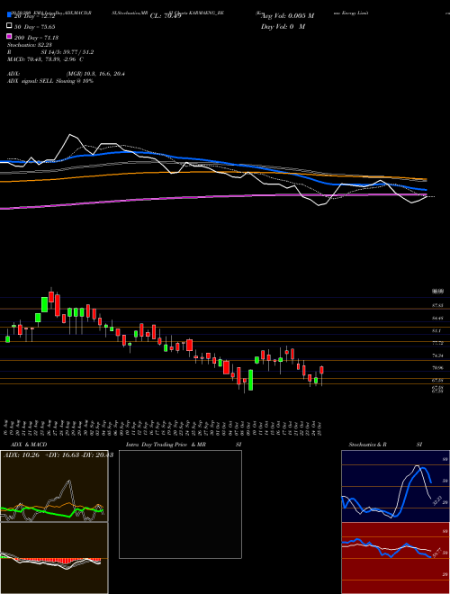Click the white price line's peak on the EMA chart
The height and width of the screenshot is (594, 450).
69,134
